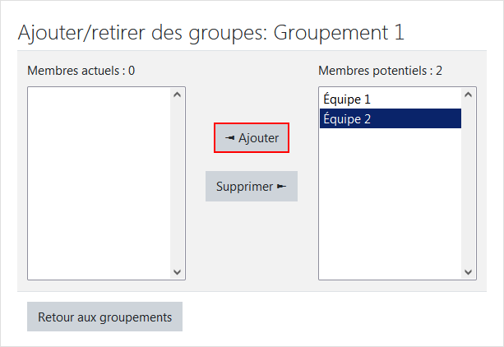504x347 pixels.
Task: Focus the empty current members list box
Action: pyautogui.click(x=99, y=181)
